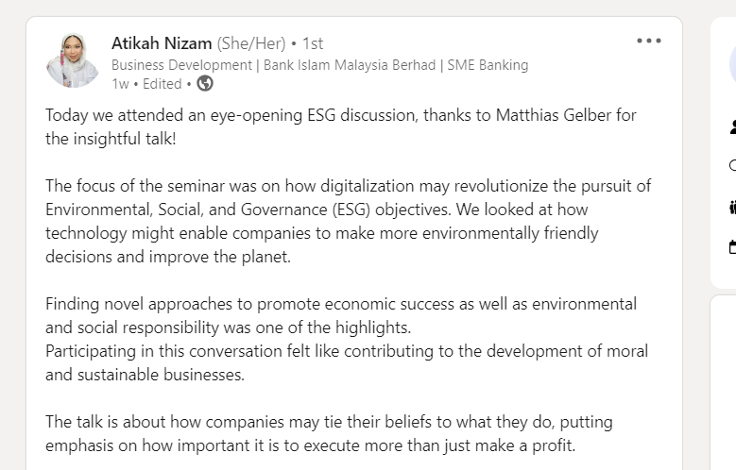
Task: Click the "Today we attended" opening paragraph
Action: (x=341, y=126)
